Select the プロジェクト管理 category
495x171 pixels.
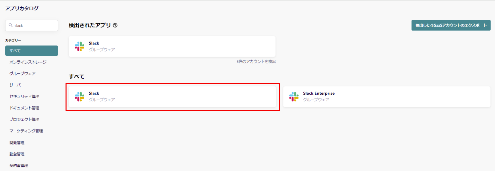(24, 120)
